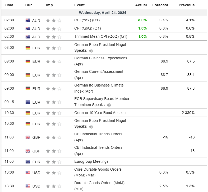208x192 pixels.
Task: Click the US flag beside Core Durable Goods Orders
Action: [x=28, y=172]
